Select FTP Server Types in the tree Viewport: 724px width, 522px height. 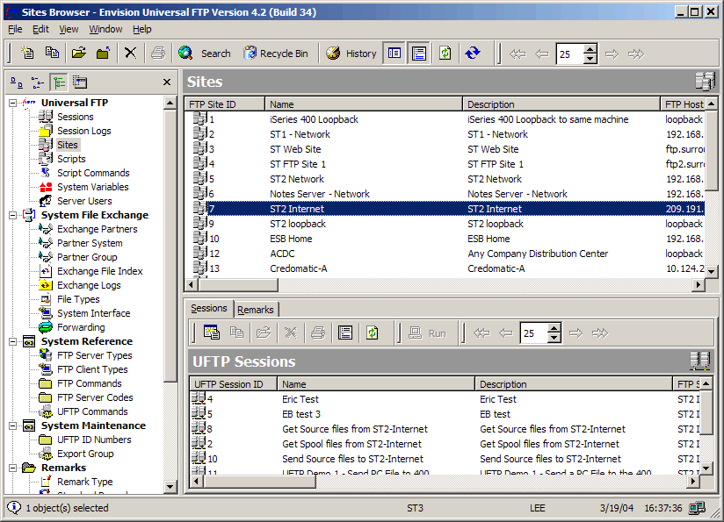point(95,355)
